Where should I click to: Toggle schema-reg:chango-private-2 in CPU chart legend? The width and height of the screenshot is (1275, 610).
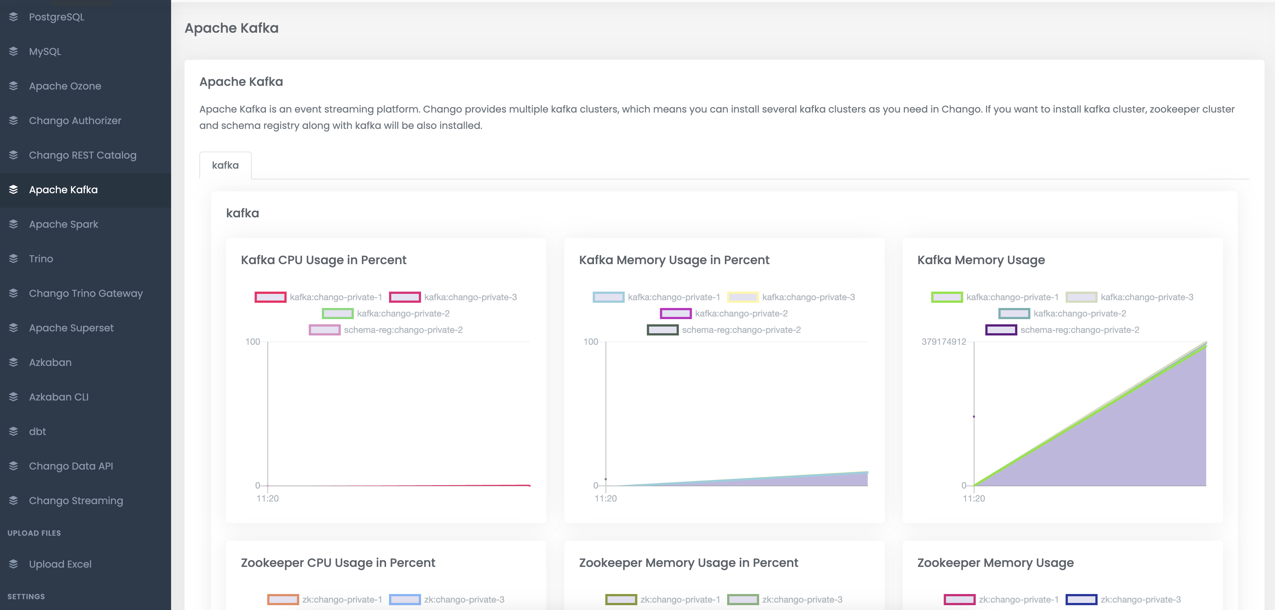pyautogui.click(x=386, y=330)
